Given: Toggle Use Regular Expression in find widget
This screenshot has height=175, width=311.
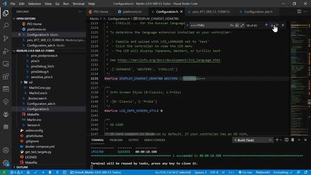Looking at the screenshot, I should click(242, 25).
